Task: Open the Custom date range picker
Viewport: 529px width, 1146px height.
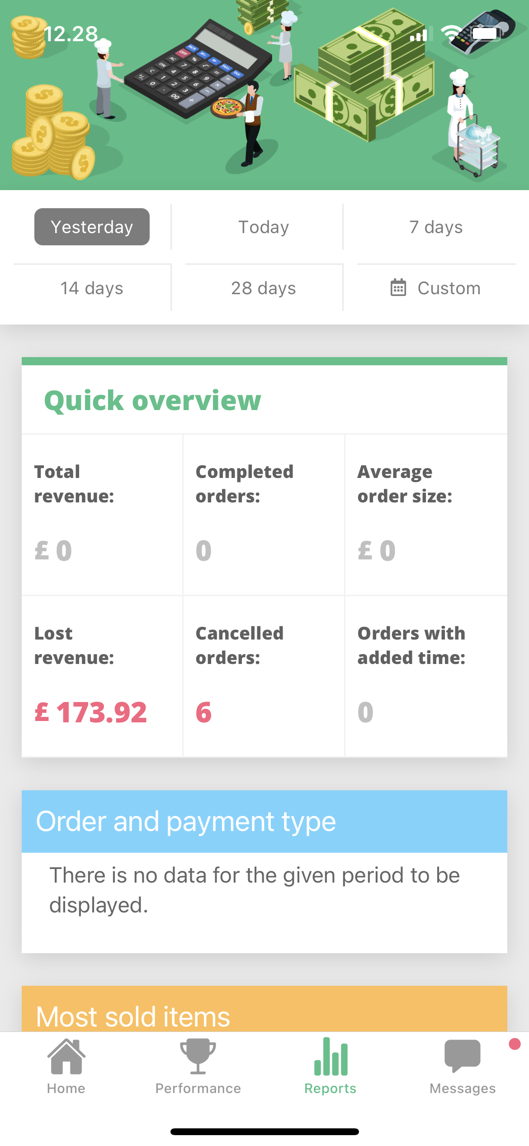Action: [436, 288]
